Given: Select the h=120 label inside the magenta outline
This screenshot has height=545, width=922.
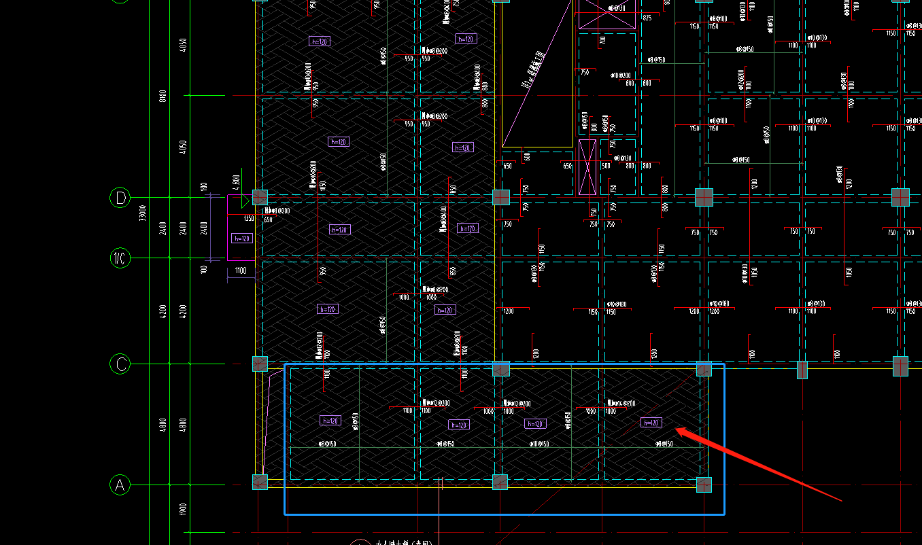Looking at the screenshot, I should click(242, 239).
